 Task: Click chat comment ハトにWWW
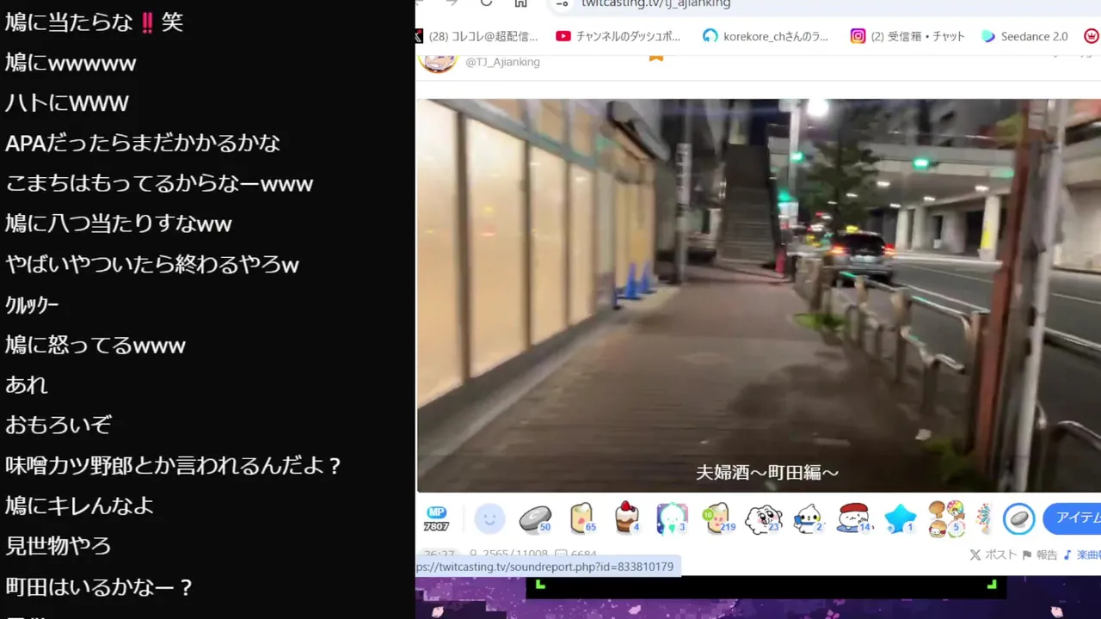tap(67, 103)
